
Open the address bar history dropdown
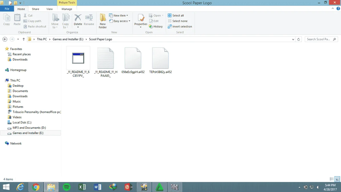(293, 39)
